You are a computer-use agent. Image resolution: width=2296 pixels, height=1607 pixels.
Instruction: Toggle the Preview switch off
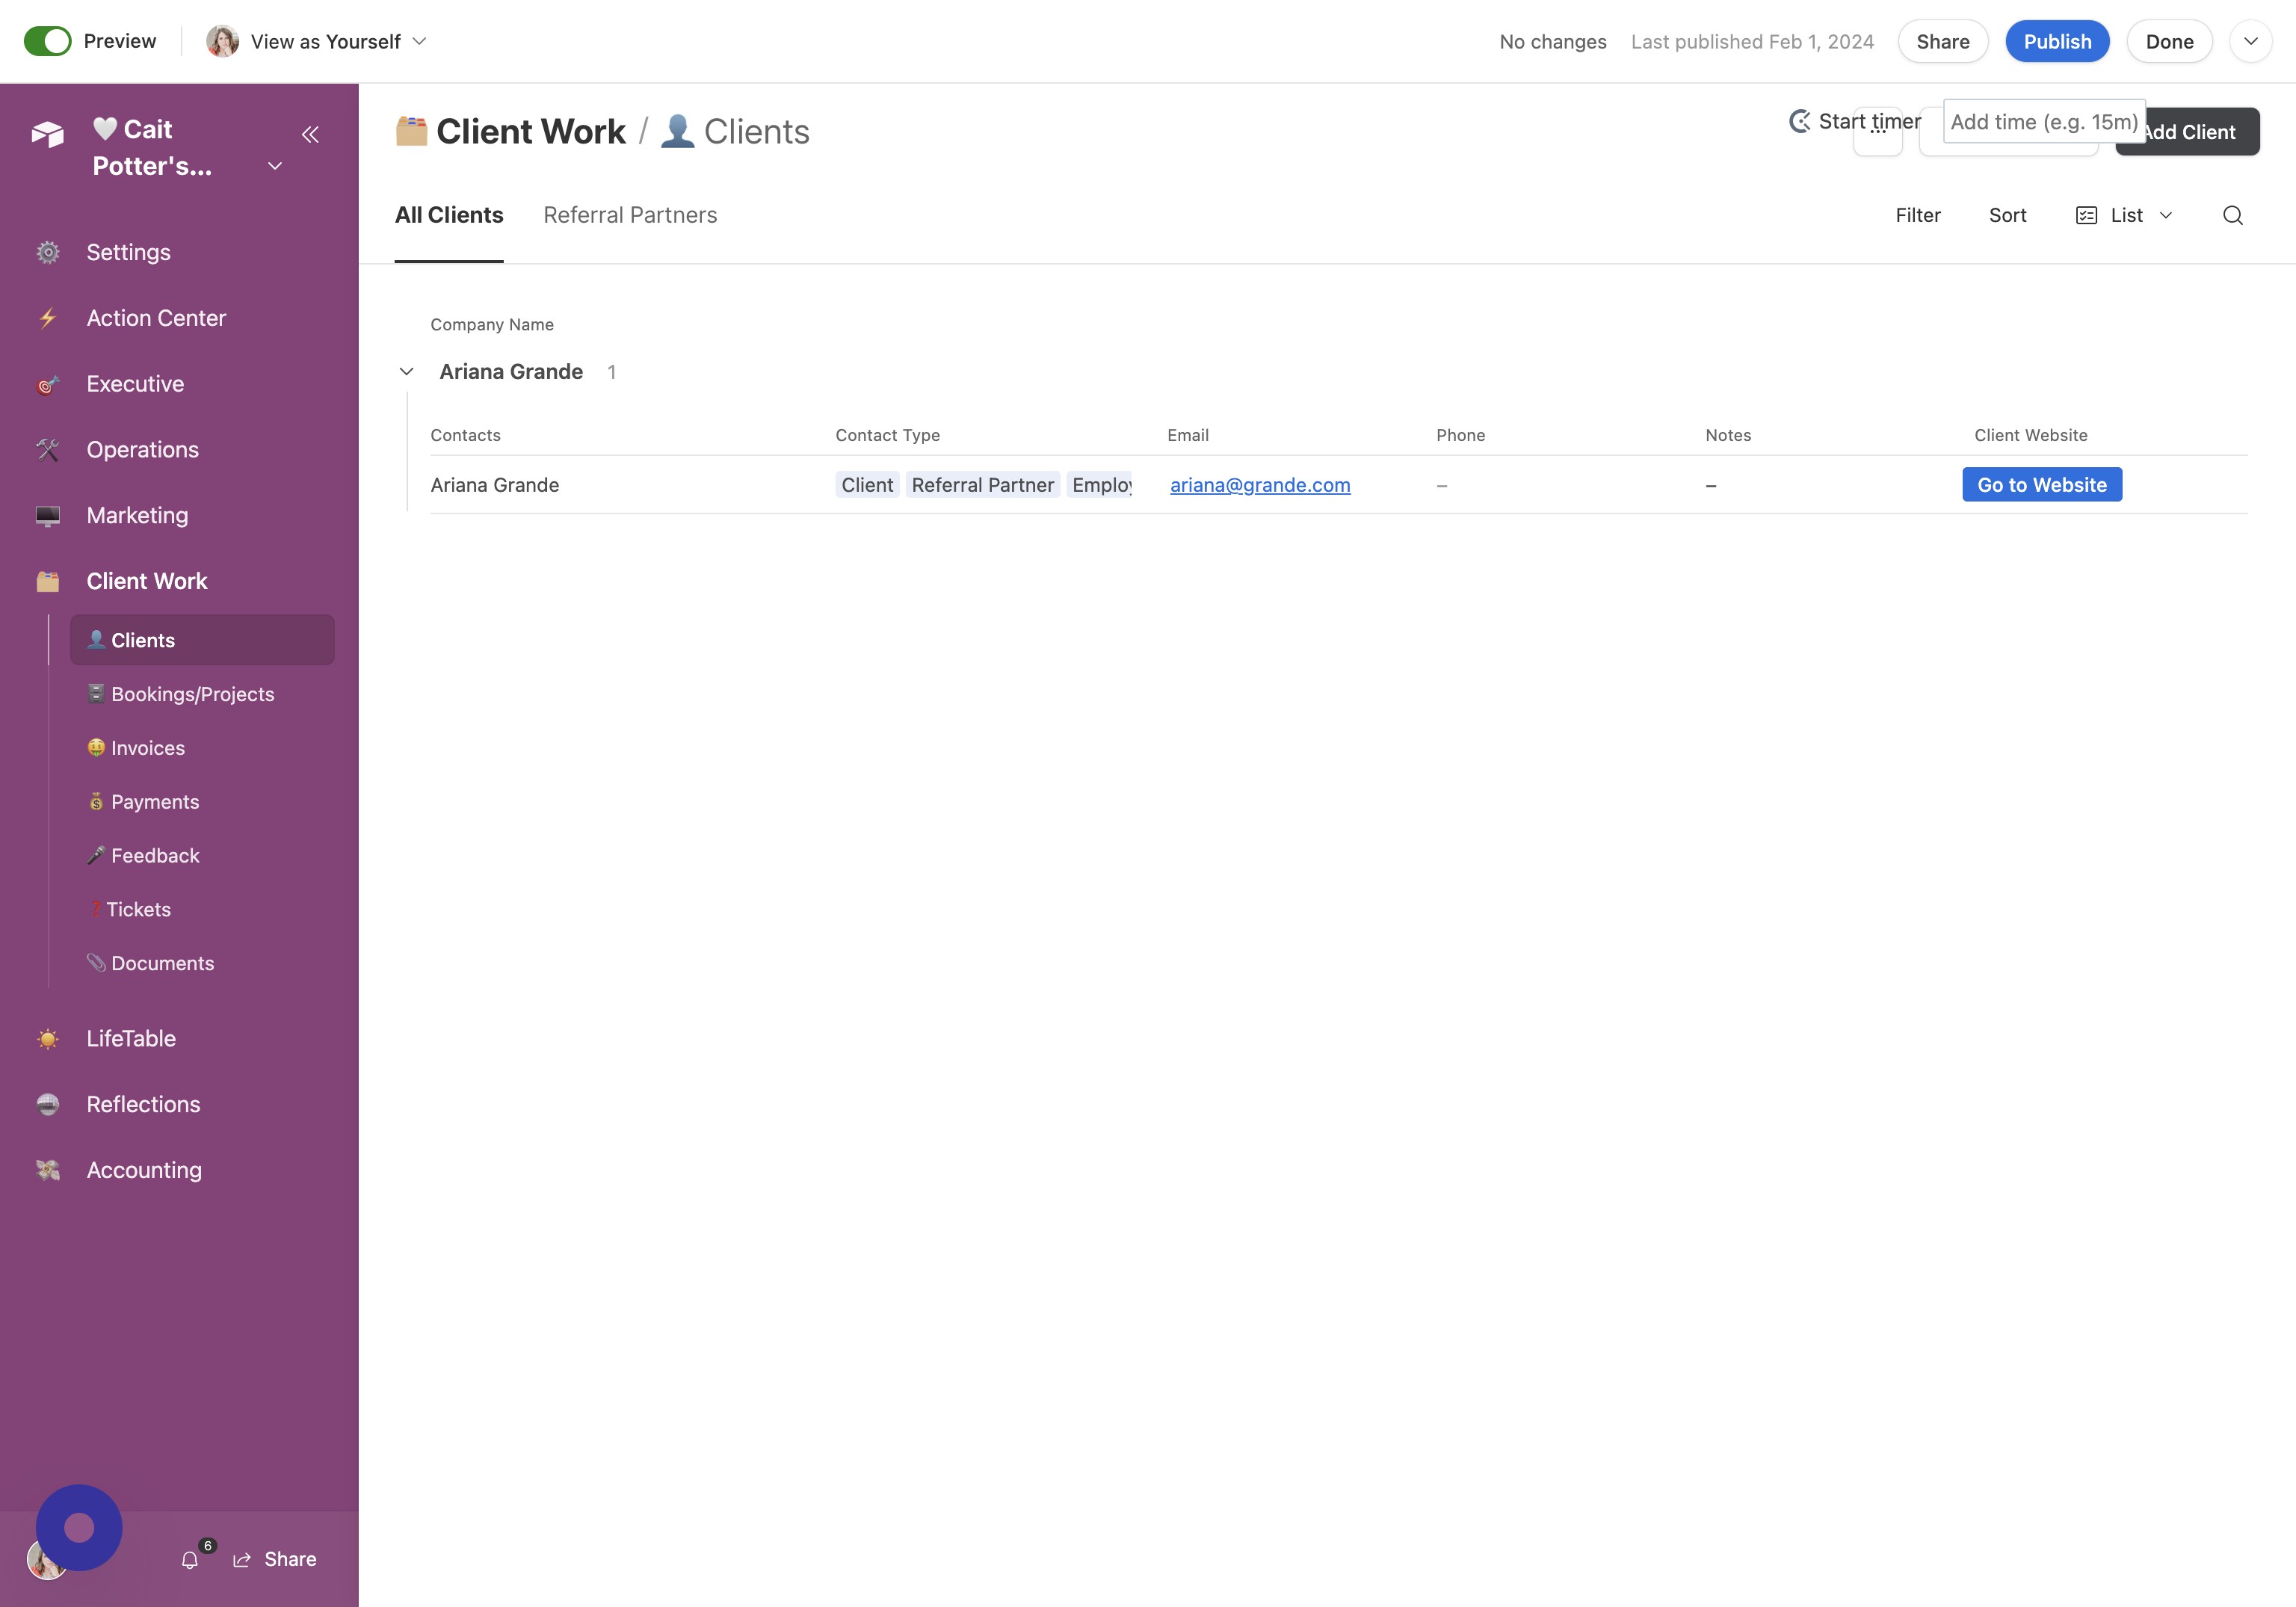point(47,41)
